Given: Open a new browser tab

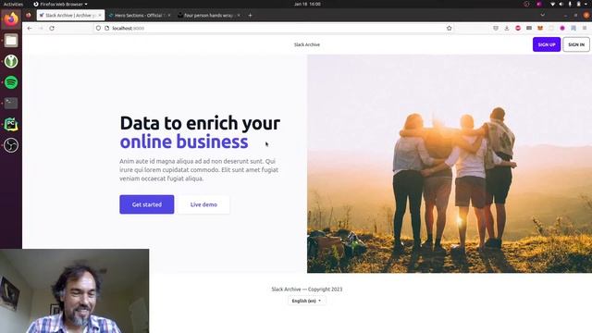Looking at the screenshot, I should [250, 16].
